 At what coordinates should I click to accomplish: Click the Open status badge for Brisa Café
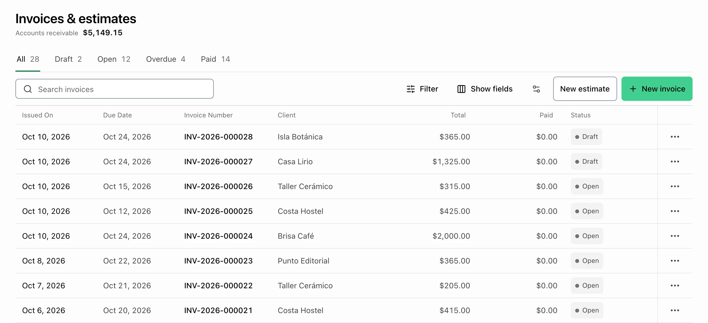pyautogui.click(x=587, y=236)
